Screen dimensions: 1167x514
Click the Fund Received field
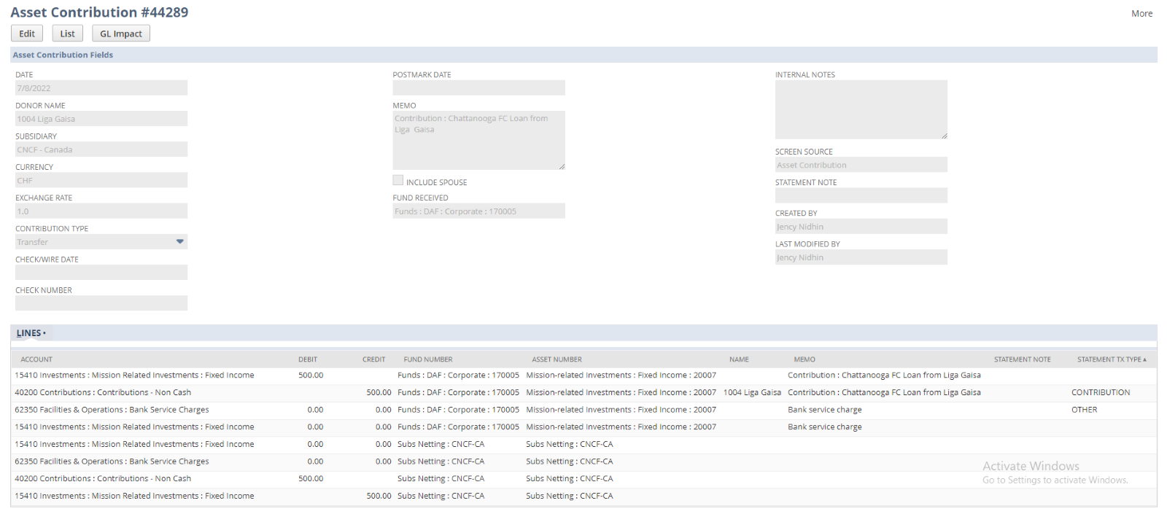(x=478, y=211)
